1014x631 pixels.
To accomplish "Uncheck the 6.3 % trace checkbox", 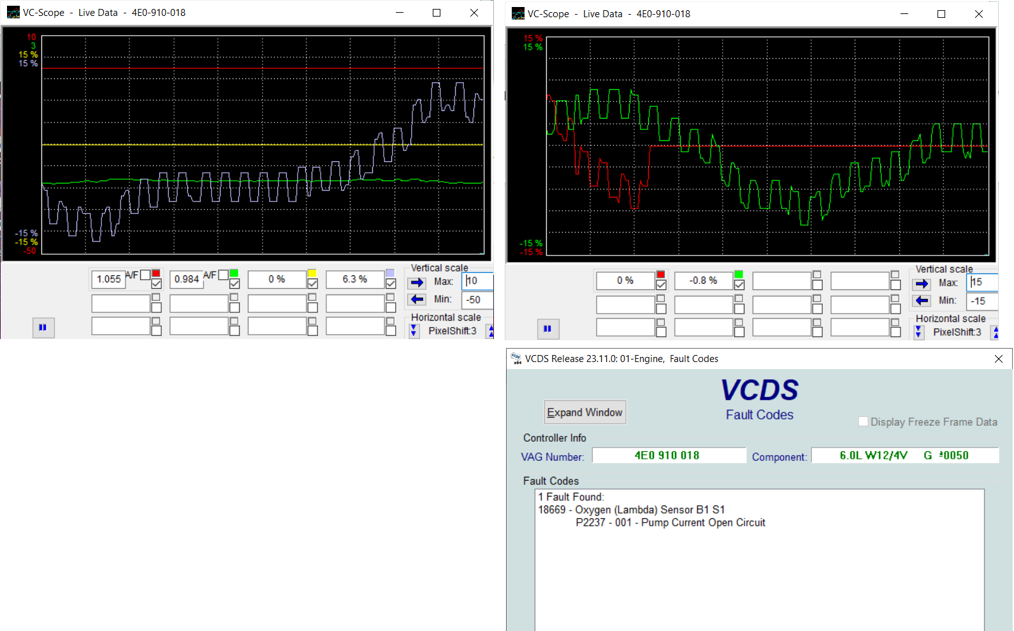I will tap(391, 284).
